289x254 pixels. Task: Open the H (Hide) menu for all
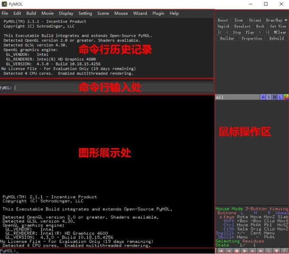tap(275, 97)
